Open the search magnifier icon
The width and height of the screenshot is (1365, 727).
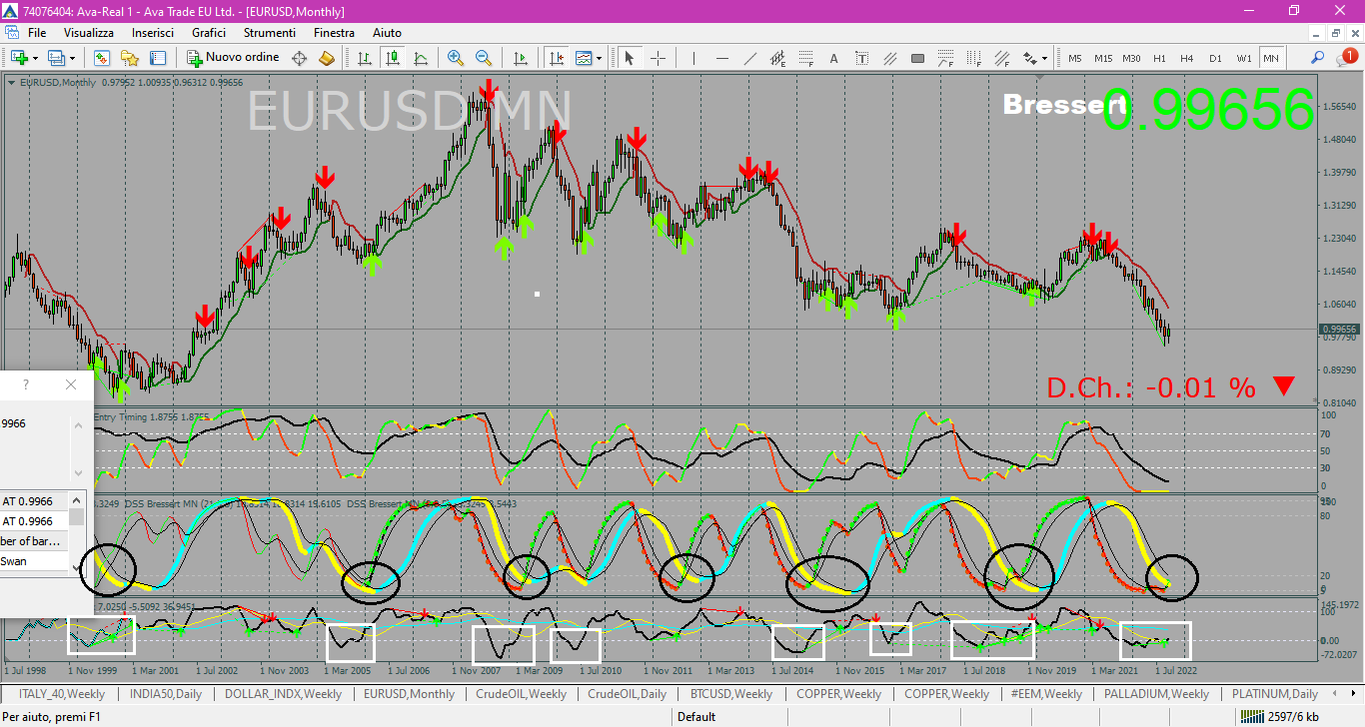click(1318, 58)
